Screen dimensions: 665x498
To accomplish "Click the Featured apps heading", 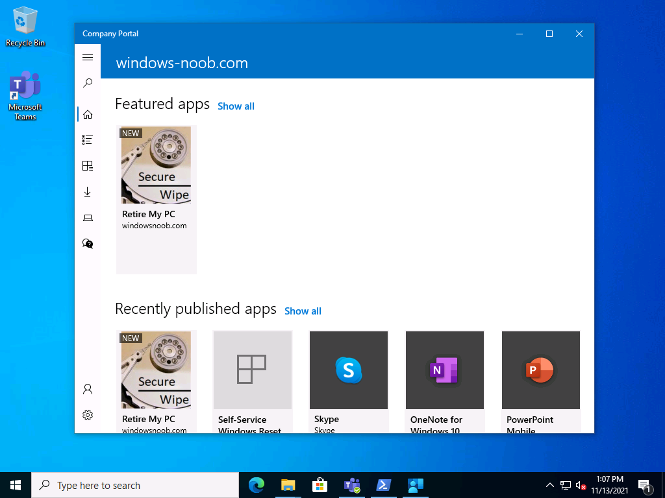I will (x=162, y=104).
